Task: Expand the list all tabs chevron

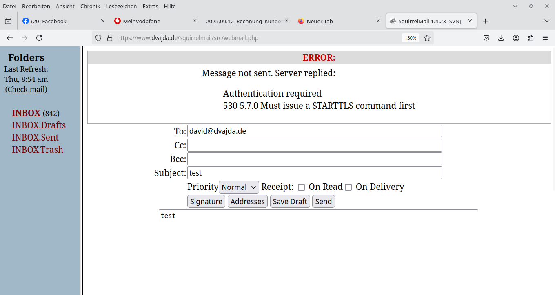Action: tap(547, 21)
